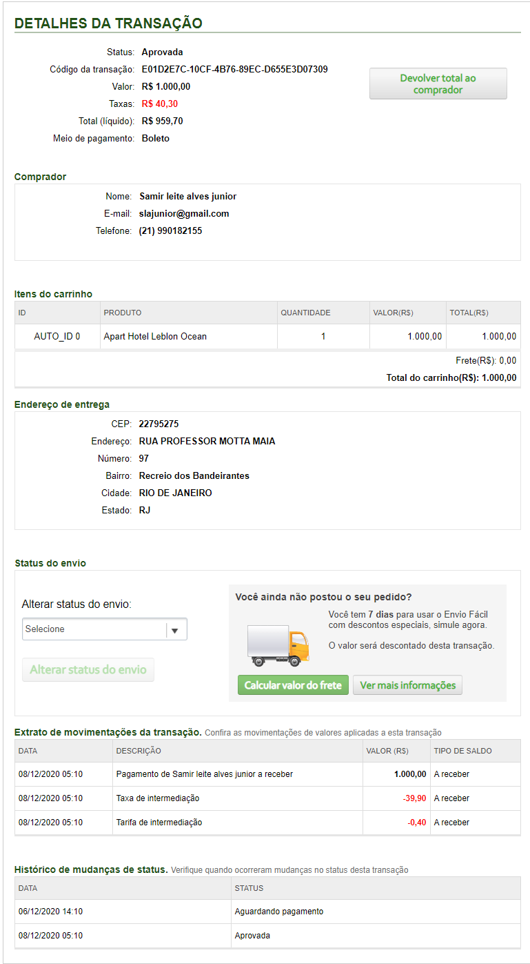Click the Alterar status do envio button
The width and height of the screenshot is (530, 964).
tap(88, 669)
